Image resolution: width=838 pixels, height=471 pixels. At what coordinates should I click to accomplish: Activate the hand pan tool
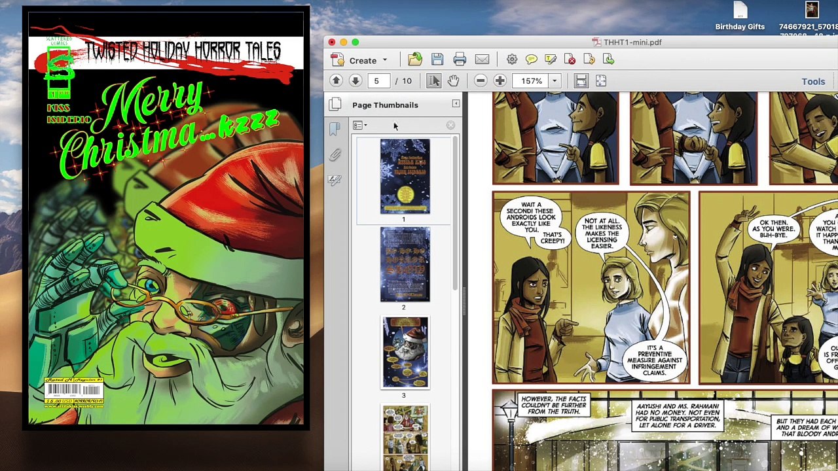click(453, 80)
